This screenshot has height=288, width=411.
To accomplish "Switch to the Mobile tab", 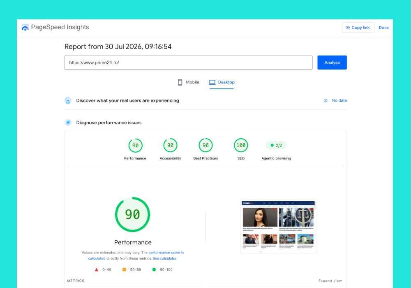I will (x=189, y=82).
